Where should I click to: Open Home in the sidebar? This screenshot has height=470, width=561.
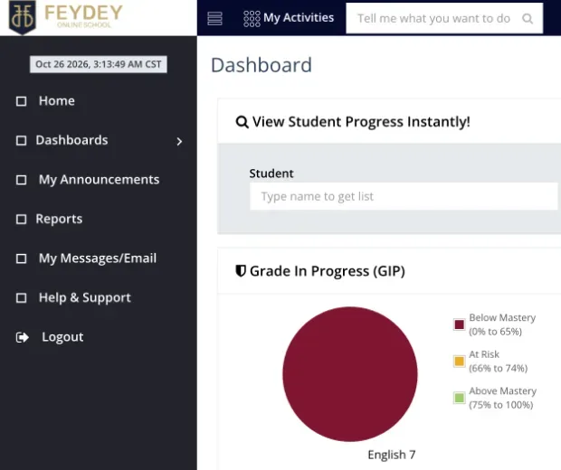[56, 101]
